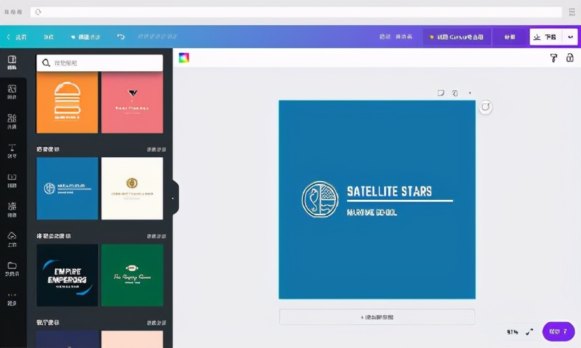Click the round refresh icon beside the canvas
This screenshot has width=581, height=348.
point(485,107)
